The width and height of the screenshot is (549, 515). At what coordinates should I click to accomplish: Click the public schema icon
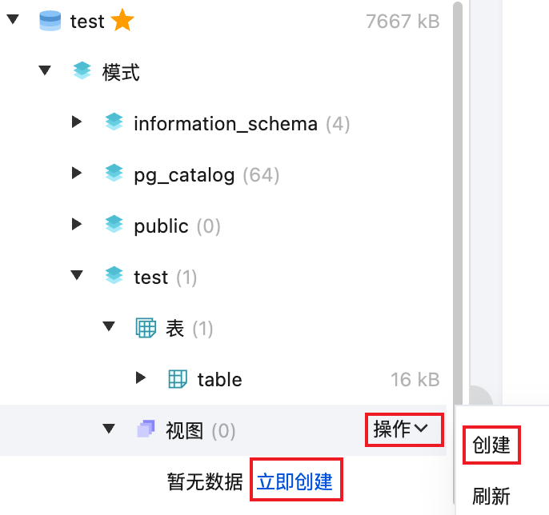114,226
